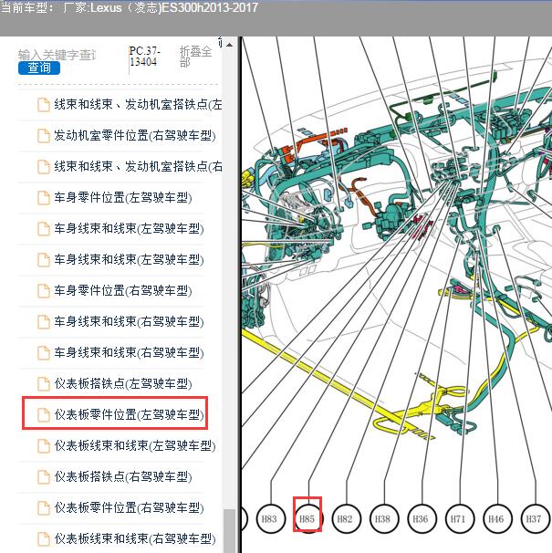
Task: Click the H46 connector circle
Action: point(496,519)
